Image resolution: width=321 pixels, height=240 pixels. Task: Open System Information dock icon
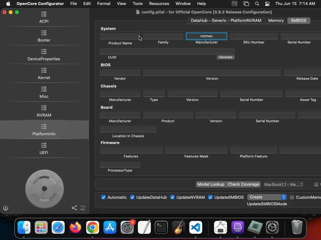tap(220, 227)
